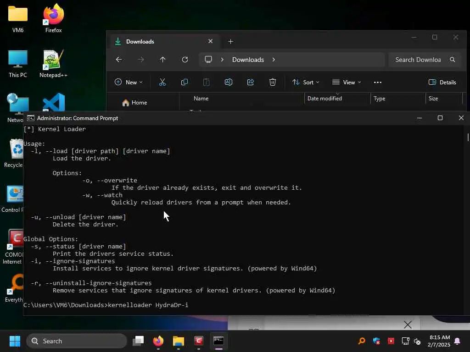Open the View dropdown menu

click(x=347, y=82)
